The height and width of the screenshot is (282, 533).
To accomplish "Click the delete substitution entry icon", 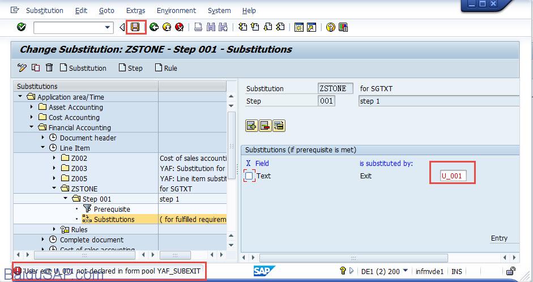I will [265, 126].
